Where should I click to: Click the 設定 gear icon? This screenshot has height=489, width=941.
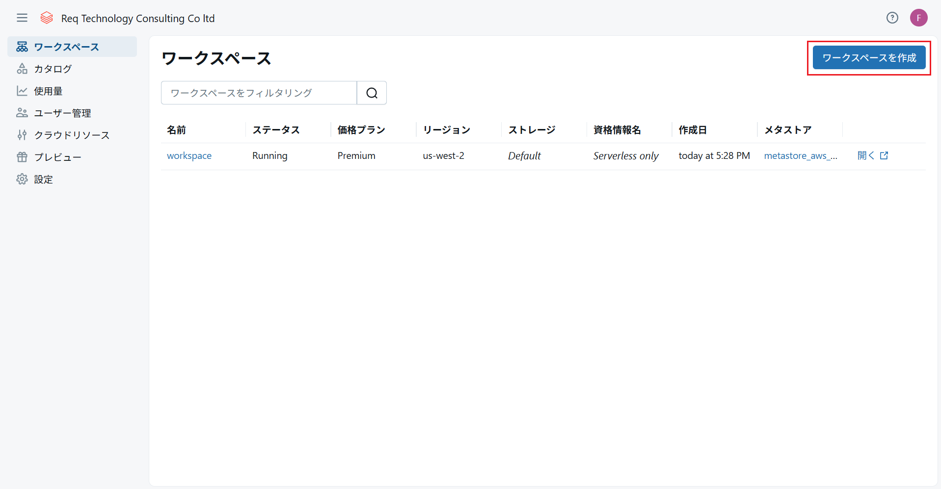point(22,180)
